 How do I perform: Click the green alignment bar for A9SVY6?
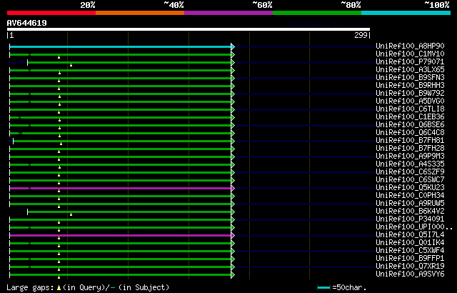[x=120, y=275]
